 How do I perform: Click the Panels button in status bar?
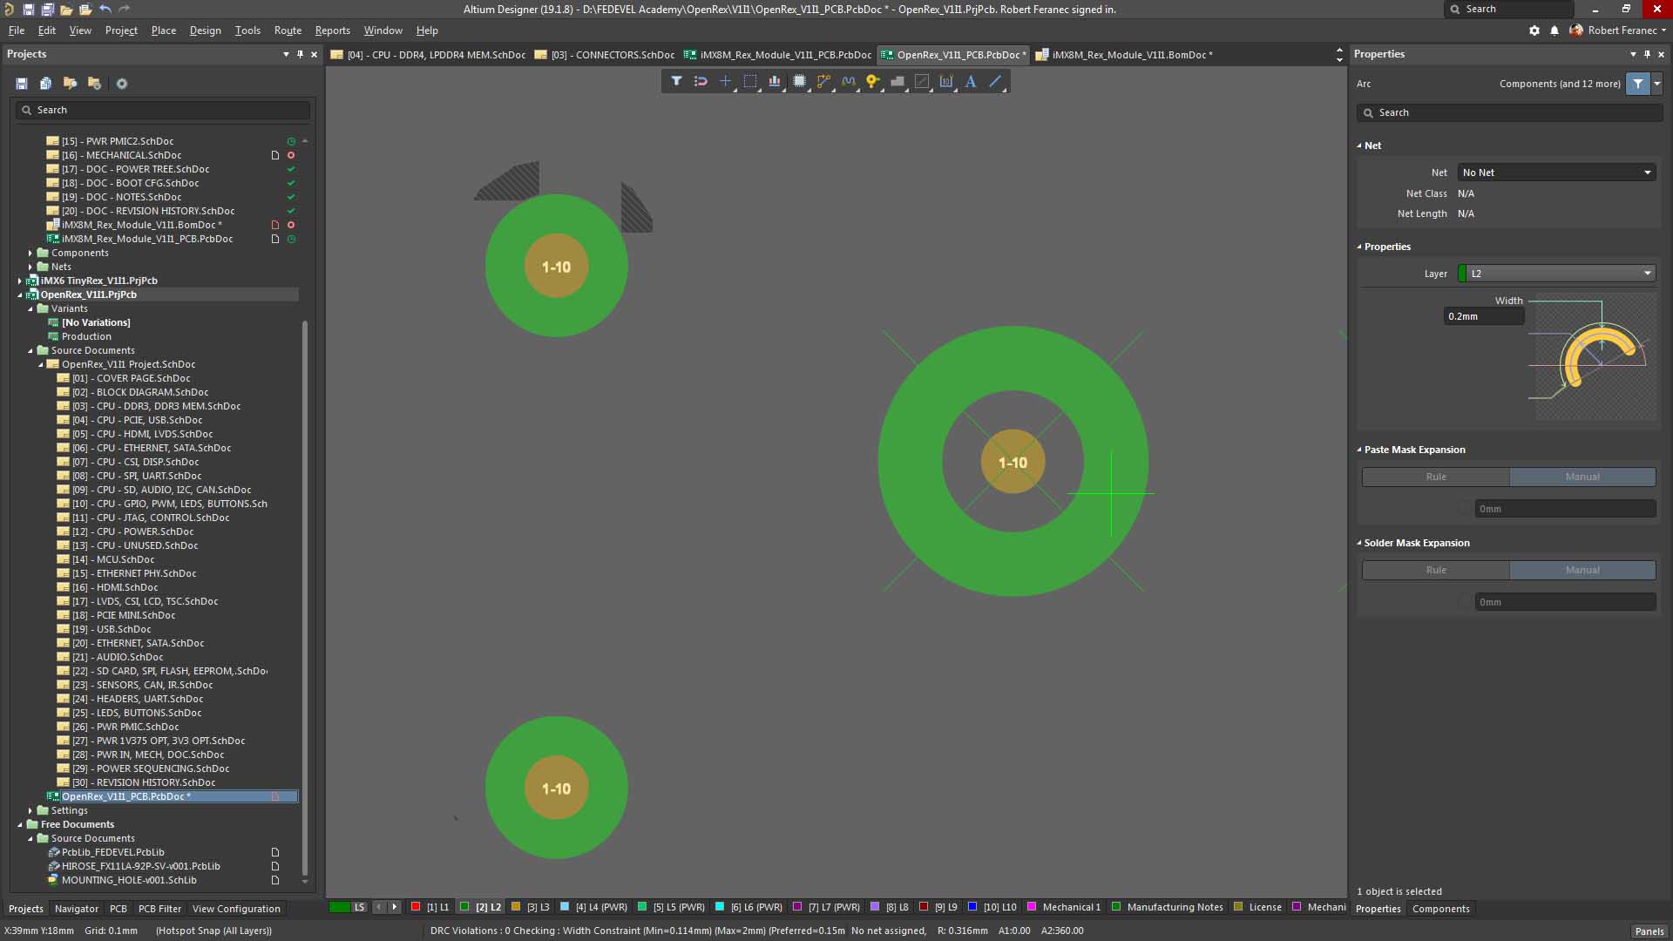1649,931
